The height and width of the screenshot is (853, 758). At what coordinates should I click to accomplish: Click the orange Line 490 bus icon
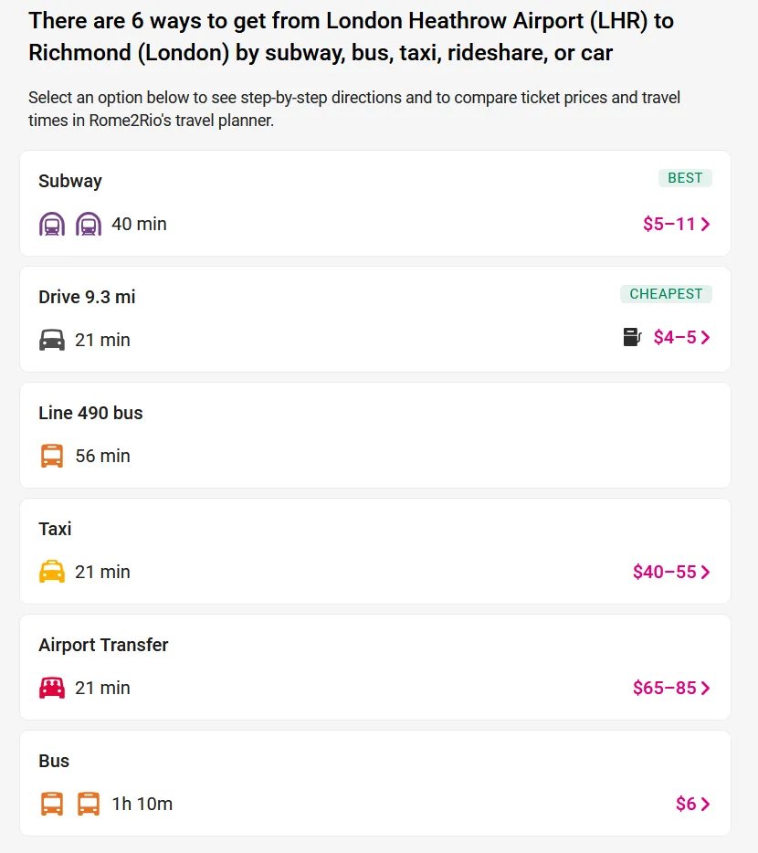click(52, 456)
